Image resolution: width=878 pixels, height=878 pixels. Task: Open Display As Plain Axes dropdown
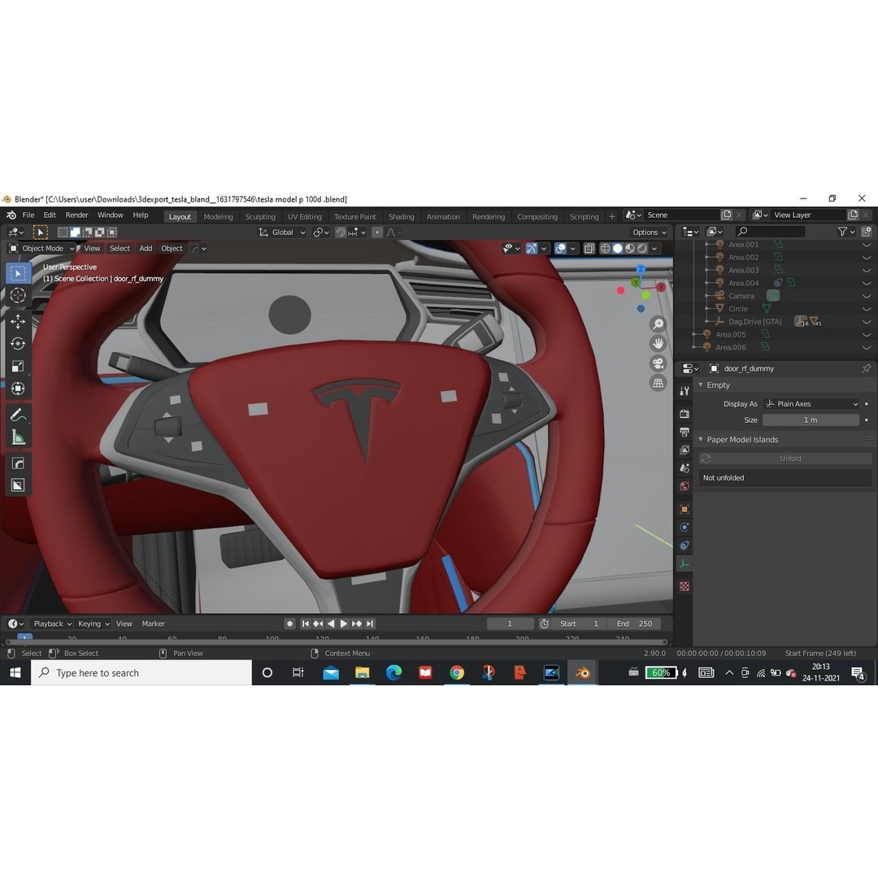pos(811,404)
